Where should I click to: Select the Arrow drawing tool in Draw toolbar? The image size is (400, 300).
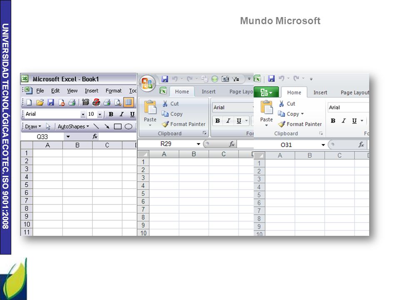pos(107,126)
